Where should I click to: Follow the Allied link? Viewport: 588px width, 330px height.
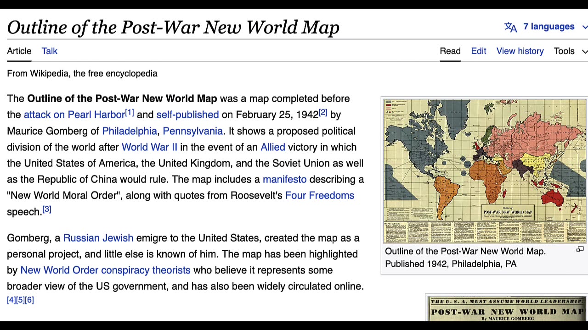(x=273, y=147)
